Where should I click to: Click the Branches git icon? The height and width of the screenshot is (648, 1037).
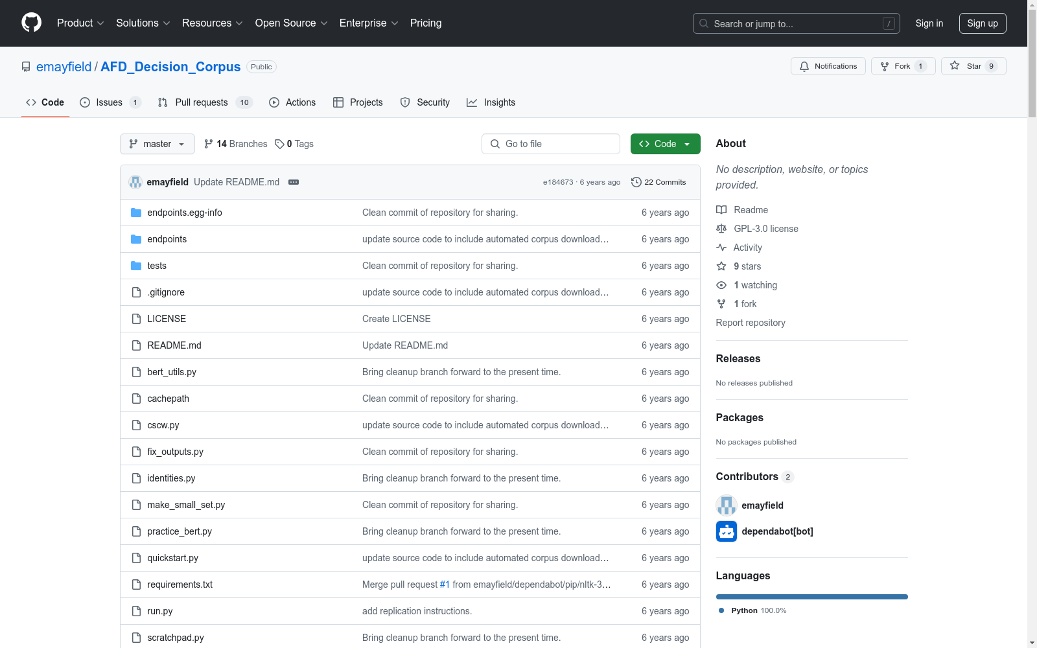[x=209, y=144]
